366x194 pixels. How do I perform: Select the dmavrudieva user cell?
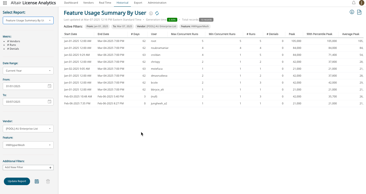tap(159, 76)
